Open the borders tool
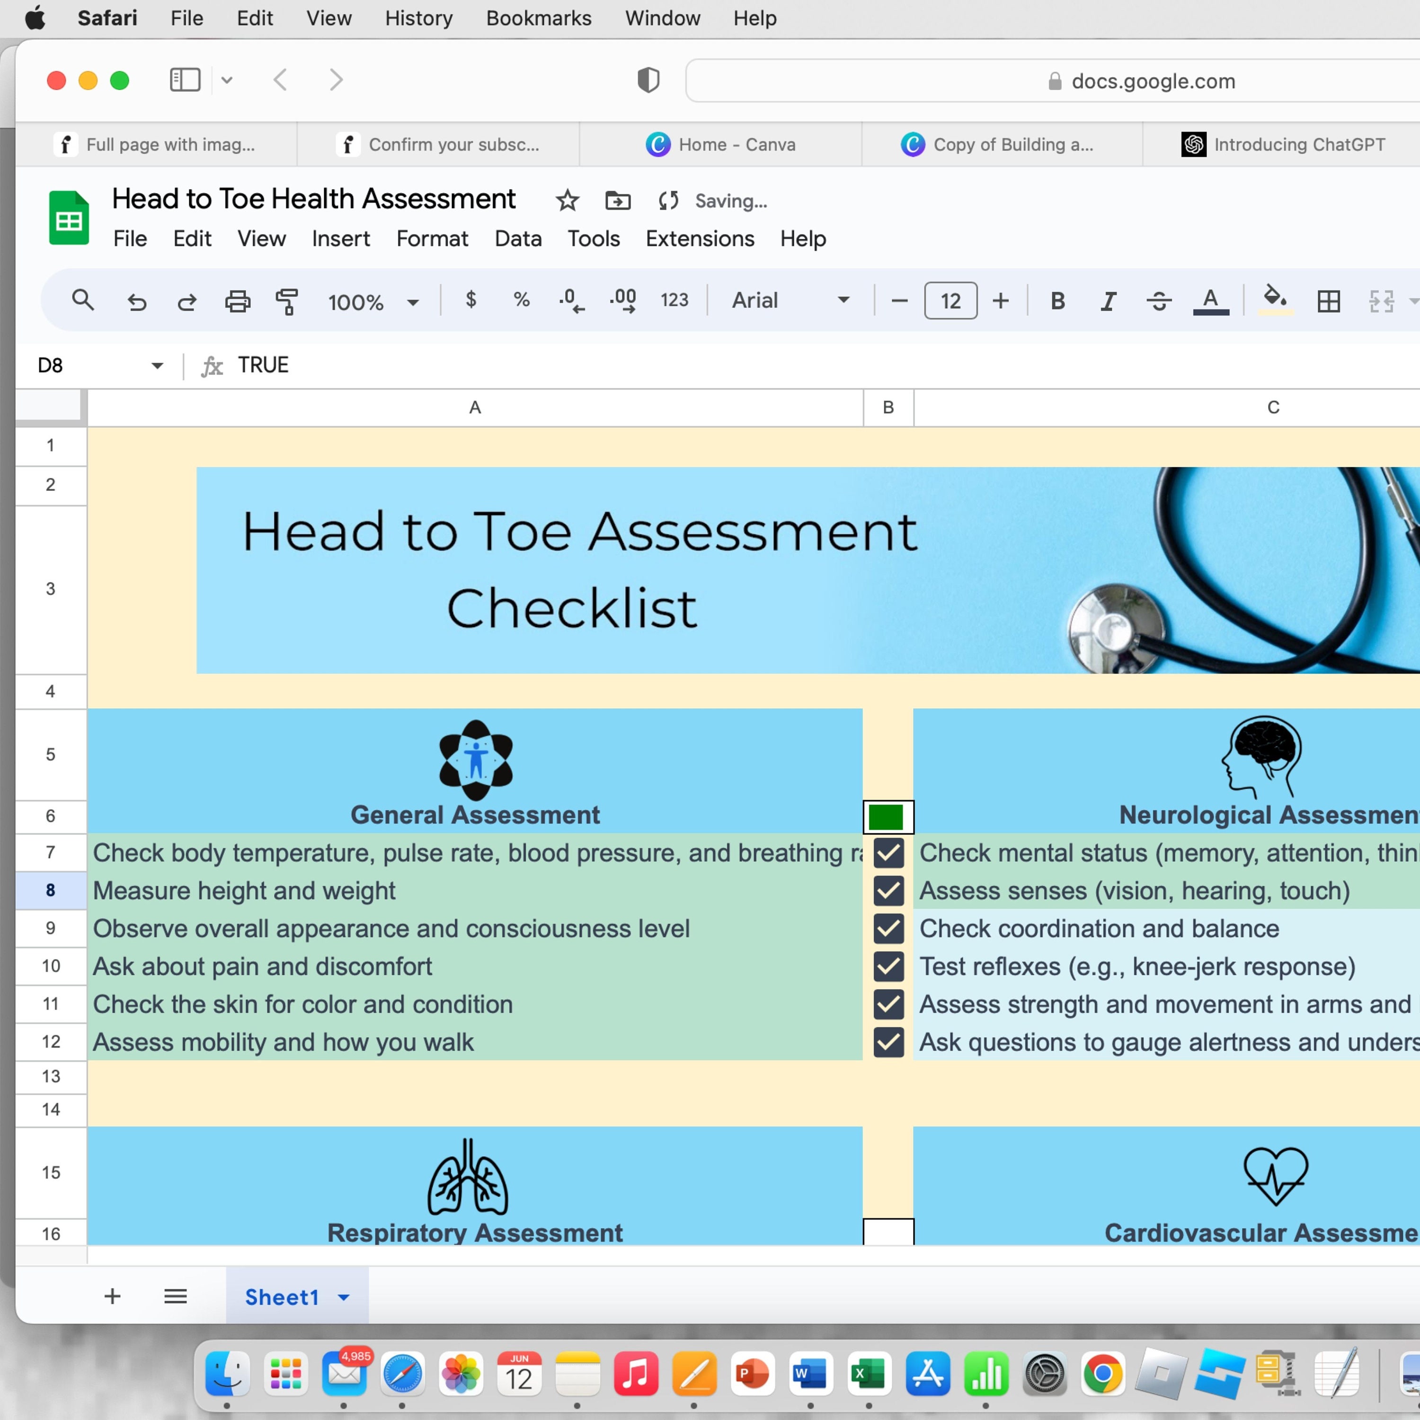The height and width of the screenshot is (1420, 1420). pos(1328,301)
